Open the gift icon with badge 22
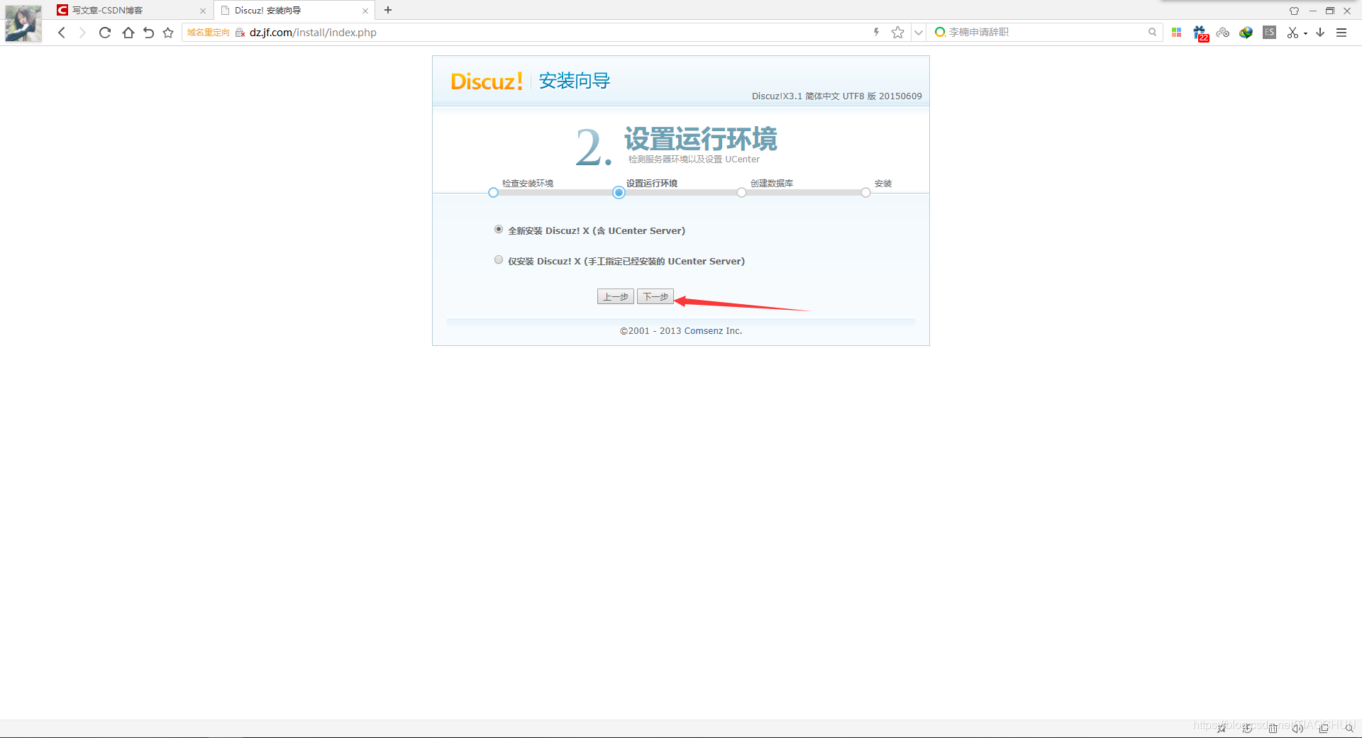Viewport: 1362px width, 738px height. (1200, 33)
